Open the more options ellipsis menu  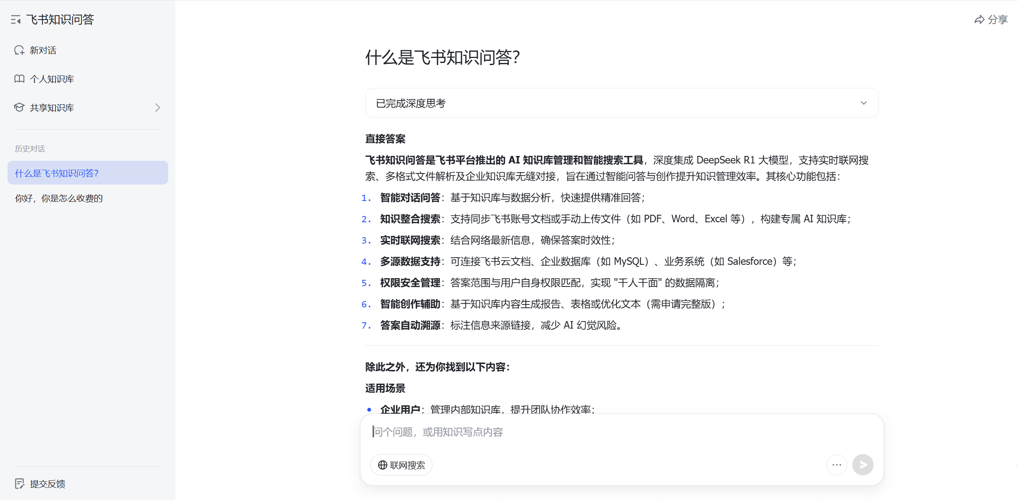point(837,465)
